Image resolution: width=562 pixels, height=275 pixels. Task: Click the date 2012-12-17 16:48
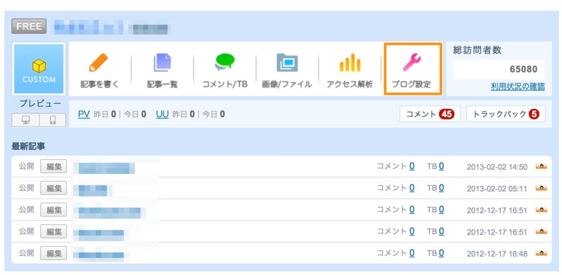[x=497, y=254]
